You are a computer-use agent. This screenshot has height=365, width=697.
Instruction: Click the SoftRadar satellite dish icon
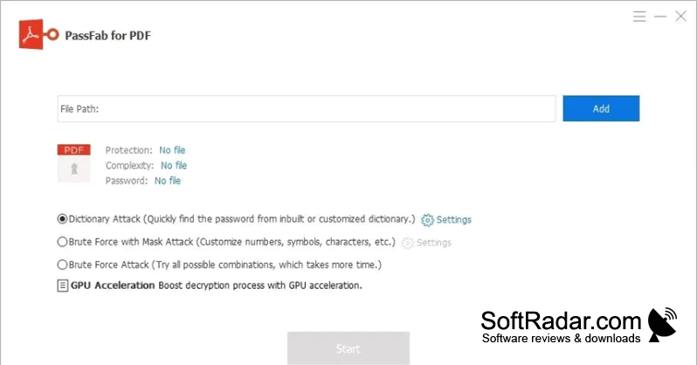pos(662,325)
